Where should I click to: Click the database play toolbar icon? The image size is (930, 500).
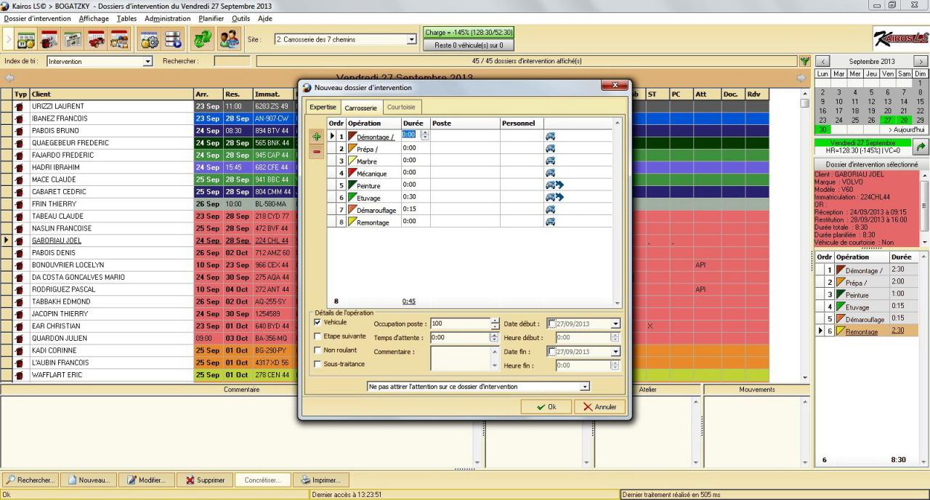pos(173,39)
